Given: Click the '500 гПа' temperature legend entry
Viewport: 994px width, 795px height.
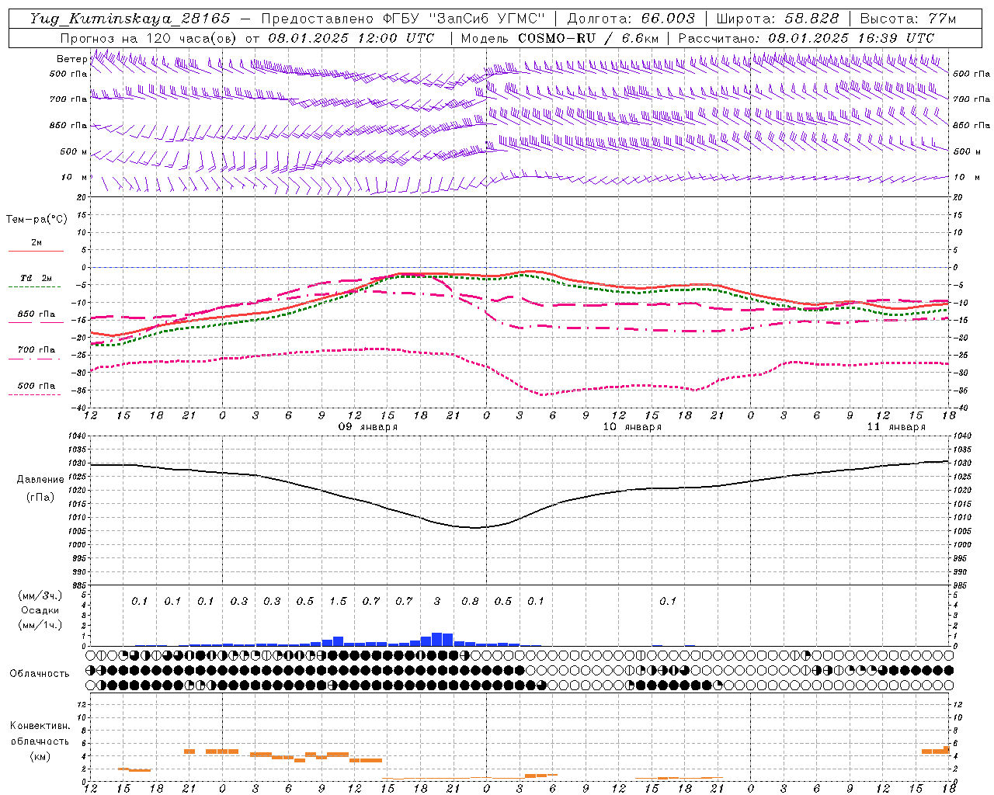Looking at the screenshot, I should pos(36,385).
